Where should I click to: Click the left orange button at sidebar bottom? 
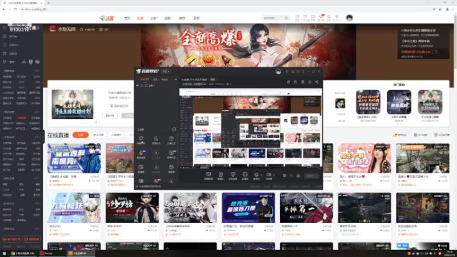(x=11, y=239)
